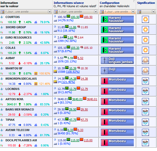Click the -7.26% change for DOCK.PETR.AMBES AM
Screen dimensions: 157x151
tap(27, 145)
